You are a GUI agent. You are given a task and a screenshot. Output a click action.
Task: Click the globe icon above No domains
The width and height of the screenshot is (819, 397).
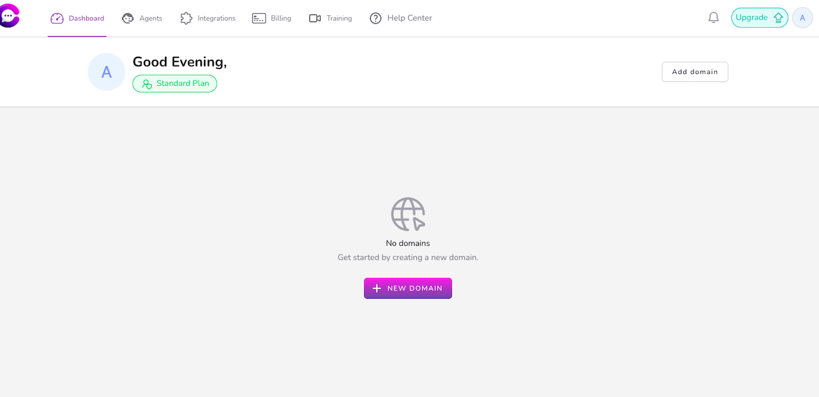(407, 214)
